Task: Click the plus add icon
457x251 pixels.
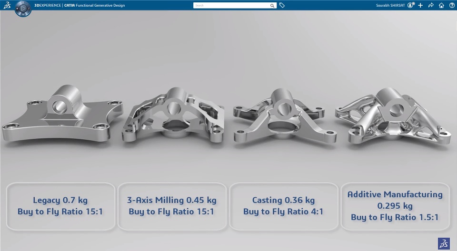Action: tap(420, 5)
